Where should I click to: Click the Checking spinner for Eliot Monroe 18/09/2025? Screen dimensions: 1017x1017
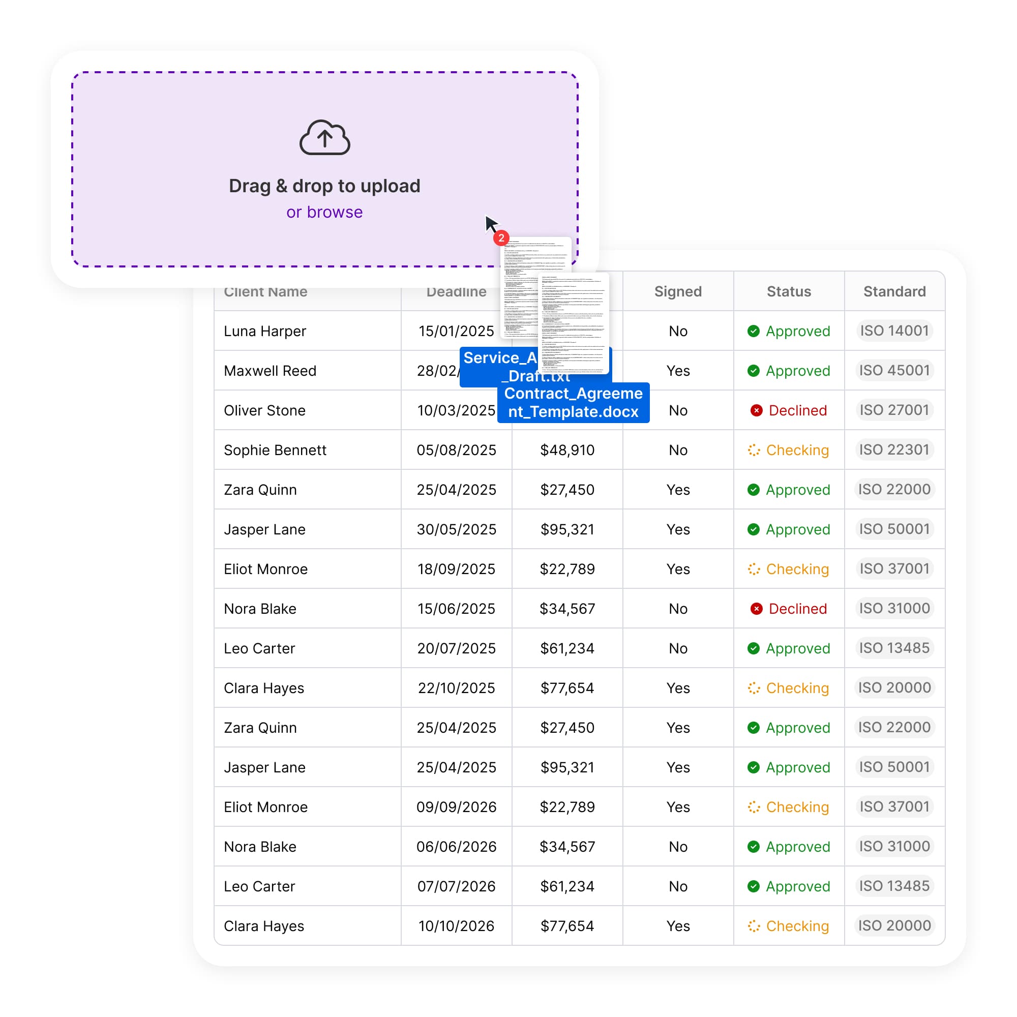pyautogui.click(x=754, y=569)
